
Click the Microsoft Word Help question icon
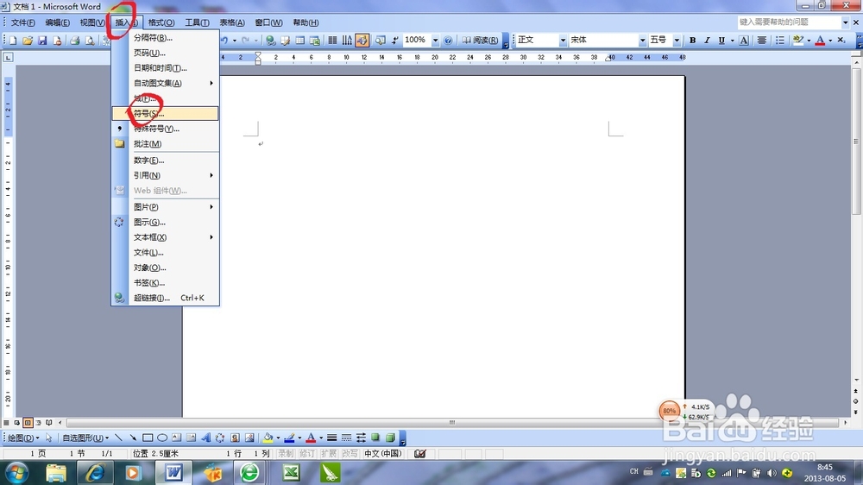pos(448,41)
